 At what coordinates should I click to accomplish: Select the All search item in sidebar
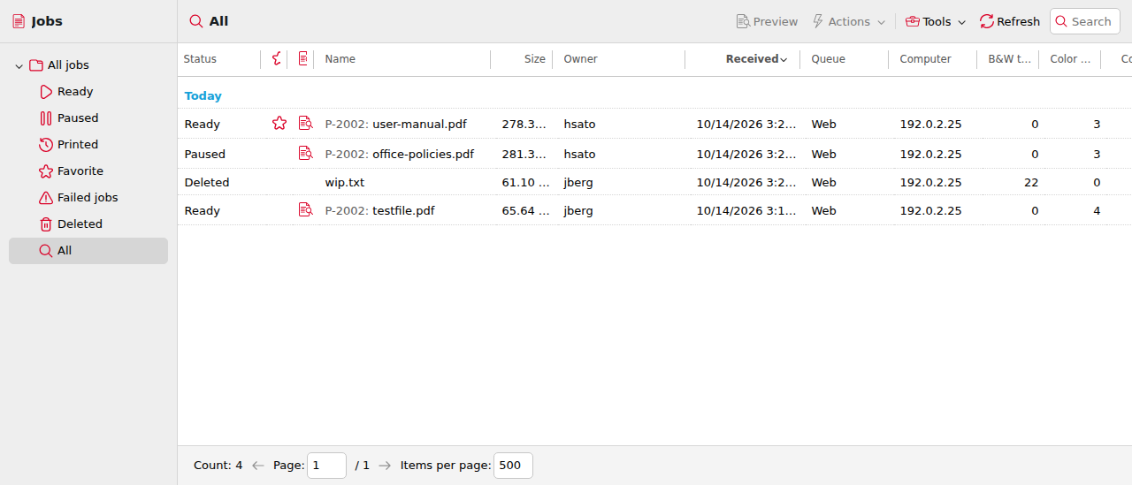coord(88,251)
